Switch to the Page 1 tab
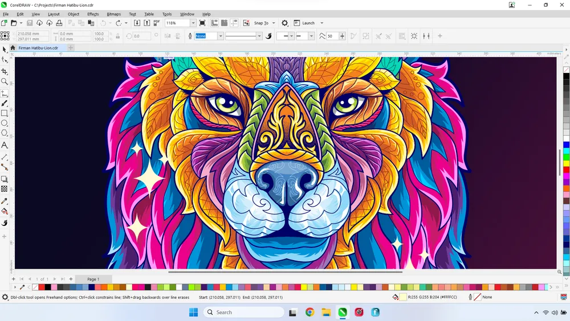The width and height of the screenshot is (570, 321). point(93,279)
